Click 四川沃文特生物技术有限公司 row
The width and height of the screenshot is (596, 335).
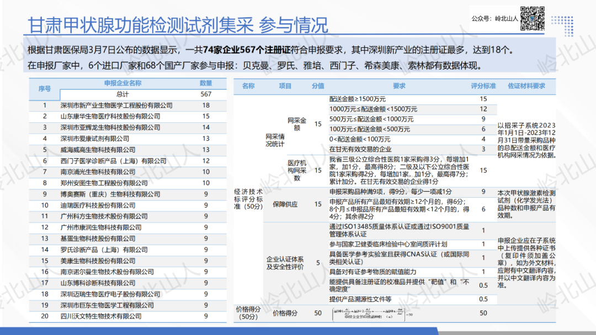coord(127,316)
